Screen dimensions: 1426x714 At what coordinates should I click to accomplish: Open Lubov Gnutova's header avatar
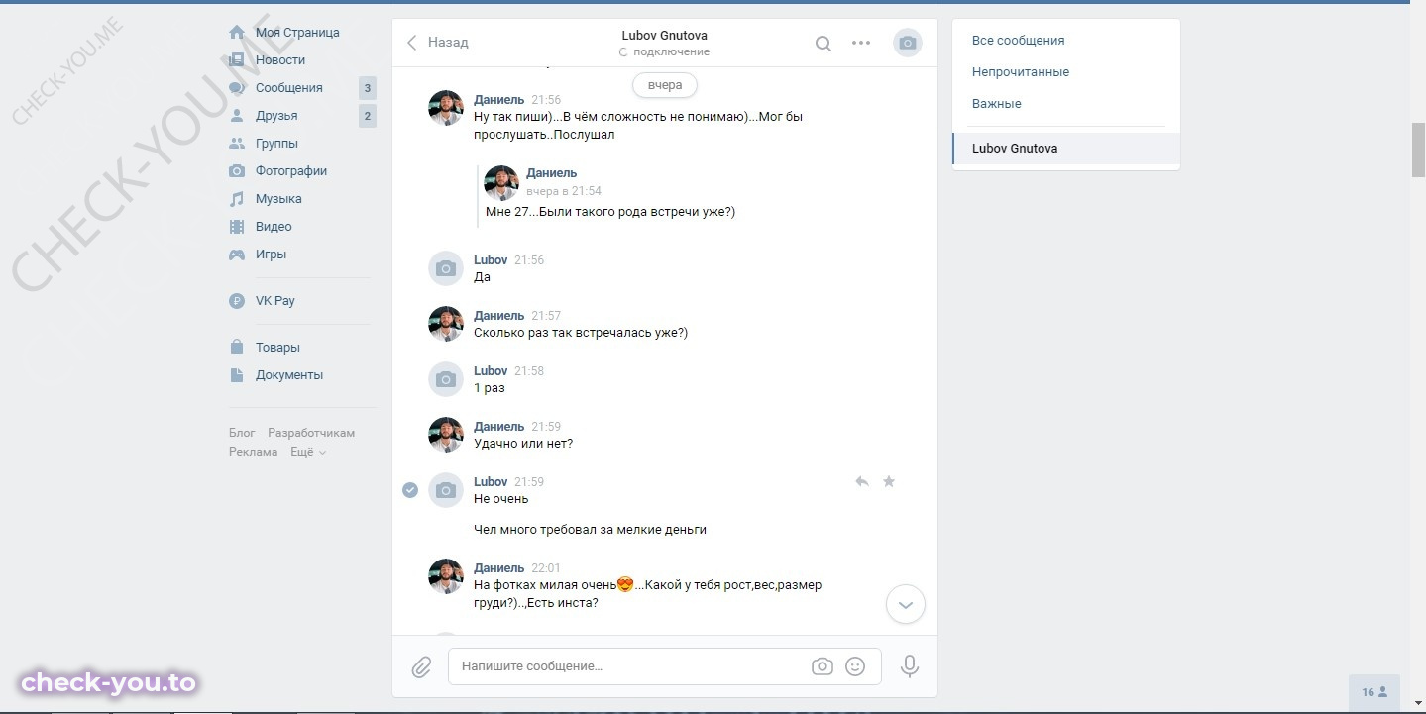coord(908,43)
